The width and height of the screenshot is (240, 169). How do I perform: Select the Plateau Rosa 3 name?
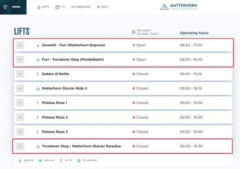tap(55, 132)
